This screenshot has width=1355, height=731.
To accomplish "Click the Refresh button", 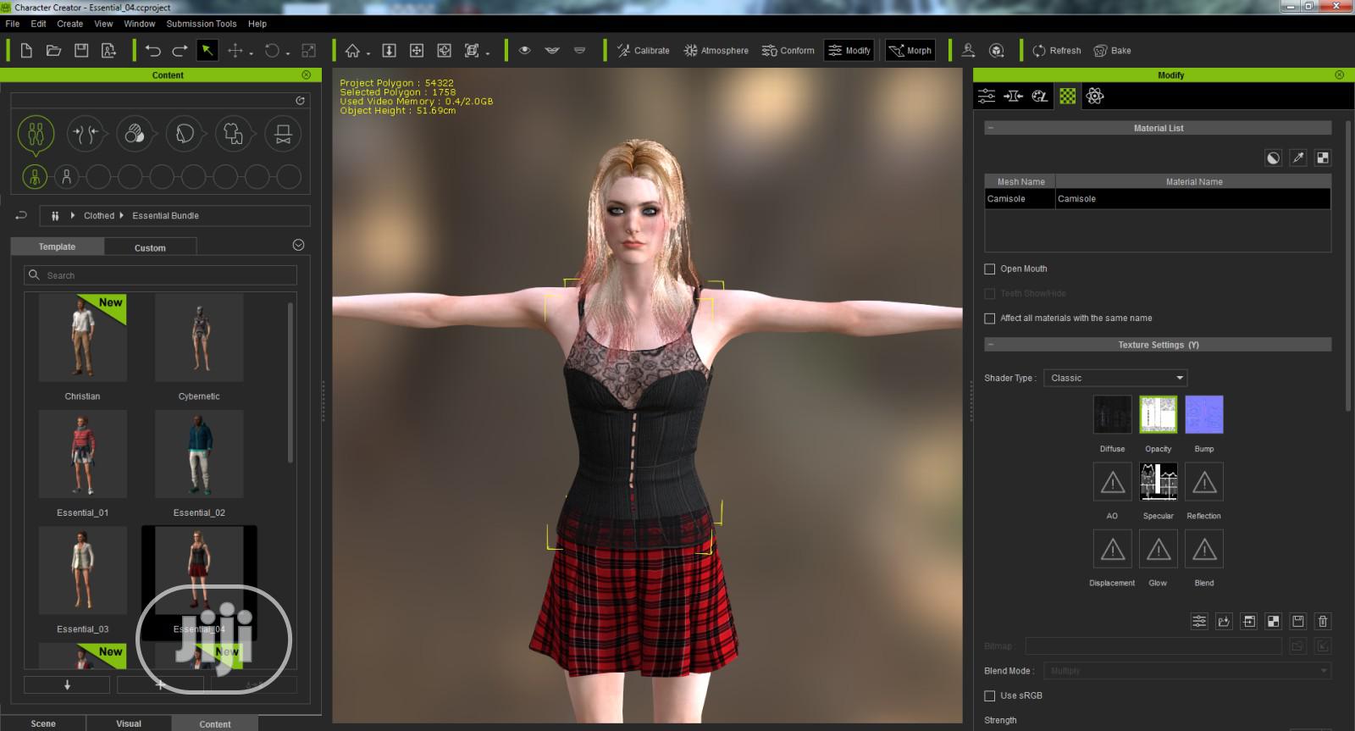I will [x=1056, y=51].
